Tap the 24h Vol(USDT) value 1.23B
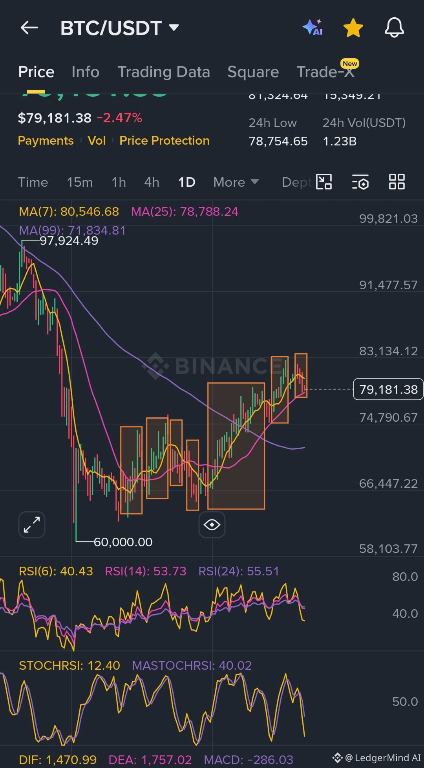 point(340,141)
